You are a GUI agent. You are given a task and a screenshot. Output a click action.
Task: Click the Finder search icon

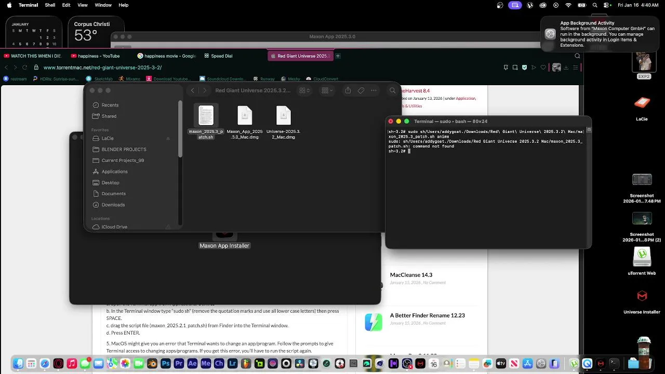point(393,90)
